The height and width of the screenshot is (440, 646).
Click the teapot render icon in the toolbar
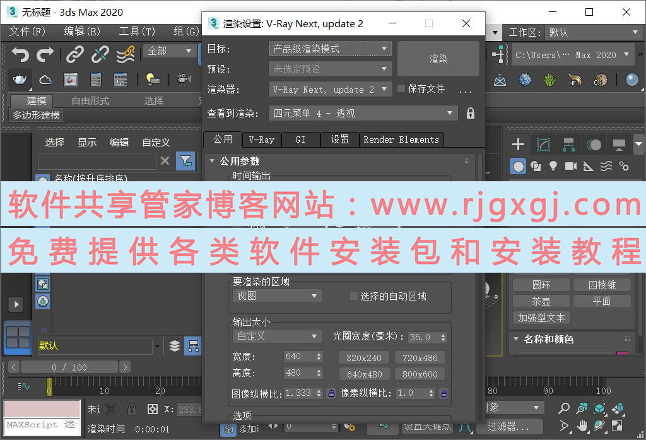[20, 79]
